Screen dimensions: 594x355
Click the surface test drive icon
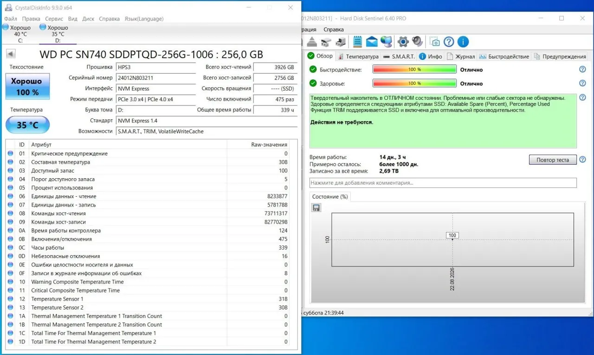tap(326, 42)
